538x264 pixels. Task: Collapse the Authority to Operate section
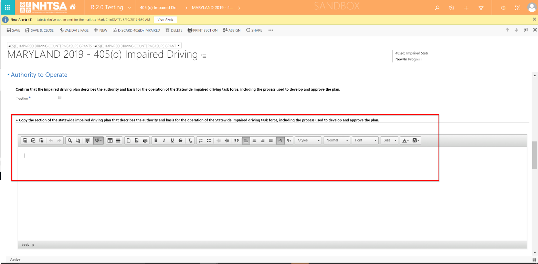pyautogui.click(x=9, y=75)
